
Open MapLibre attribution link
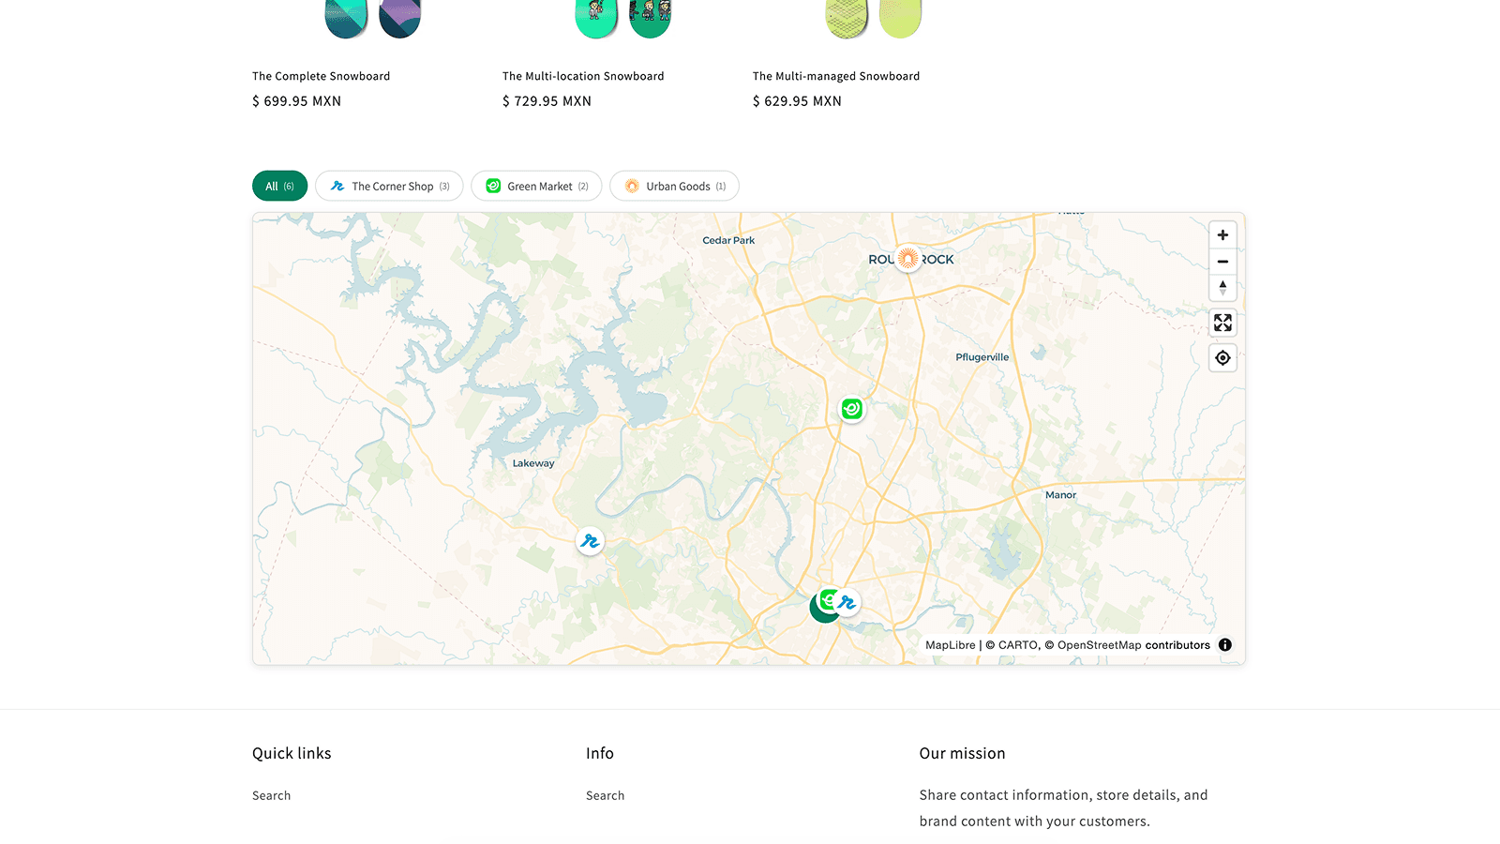950,645
